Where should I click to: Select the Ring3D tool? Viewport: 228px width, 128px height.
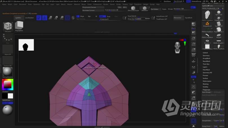click(x=219, y=36)
